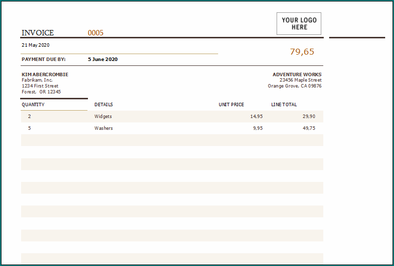Select the PAYMENT DUE BY label
Screen dimensions: 394x266
[x=43, y=59]
